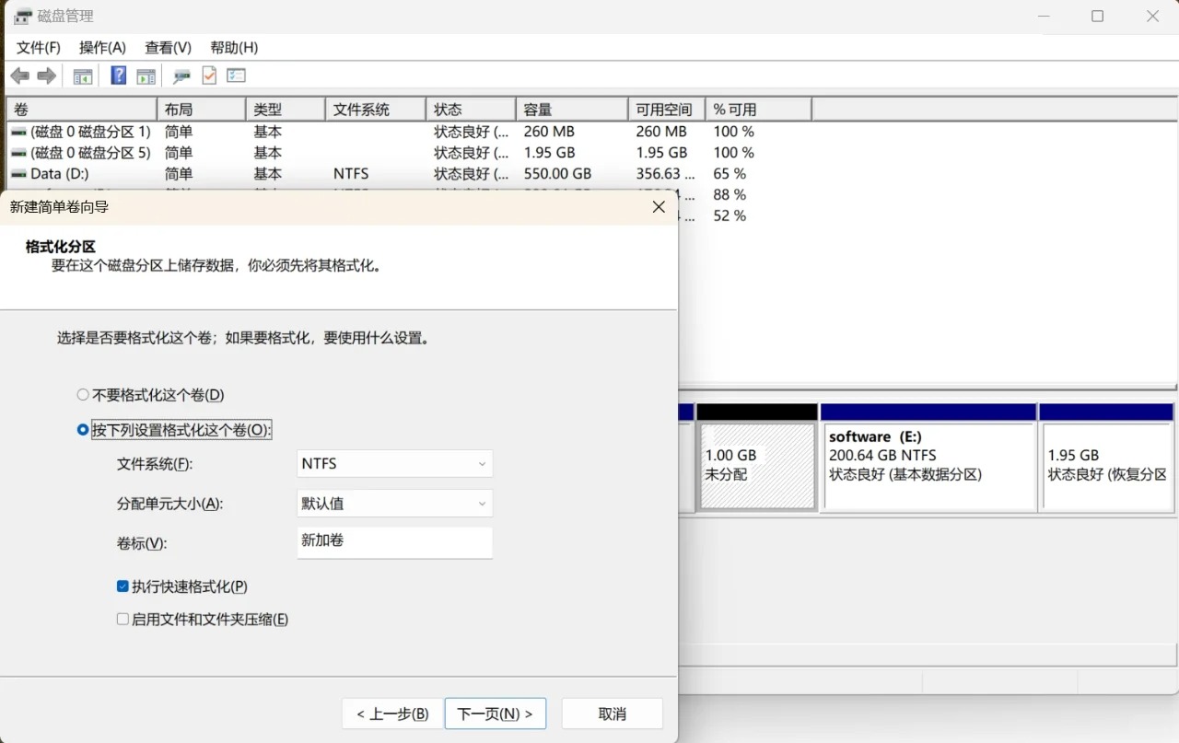Click the 下一页 button
The width and height of the screenshot is (1179, 743).
pos(495,714)
